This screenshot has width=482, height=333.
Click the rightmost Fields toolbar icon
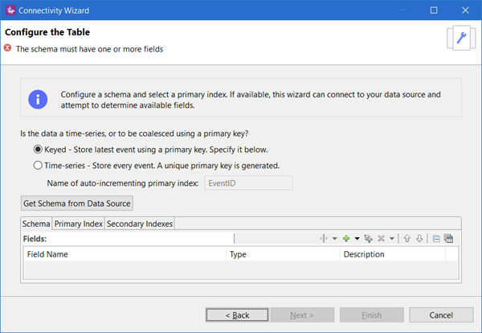(x=449, y=239)
